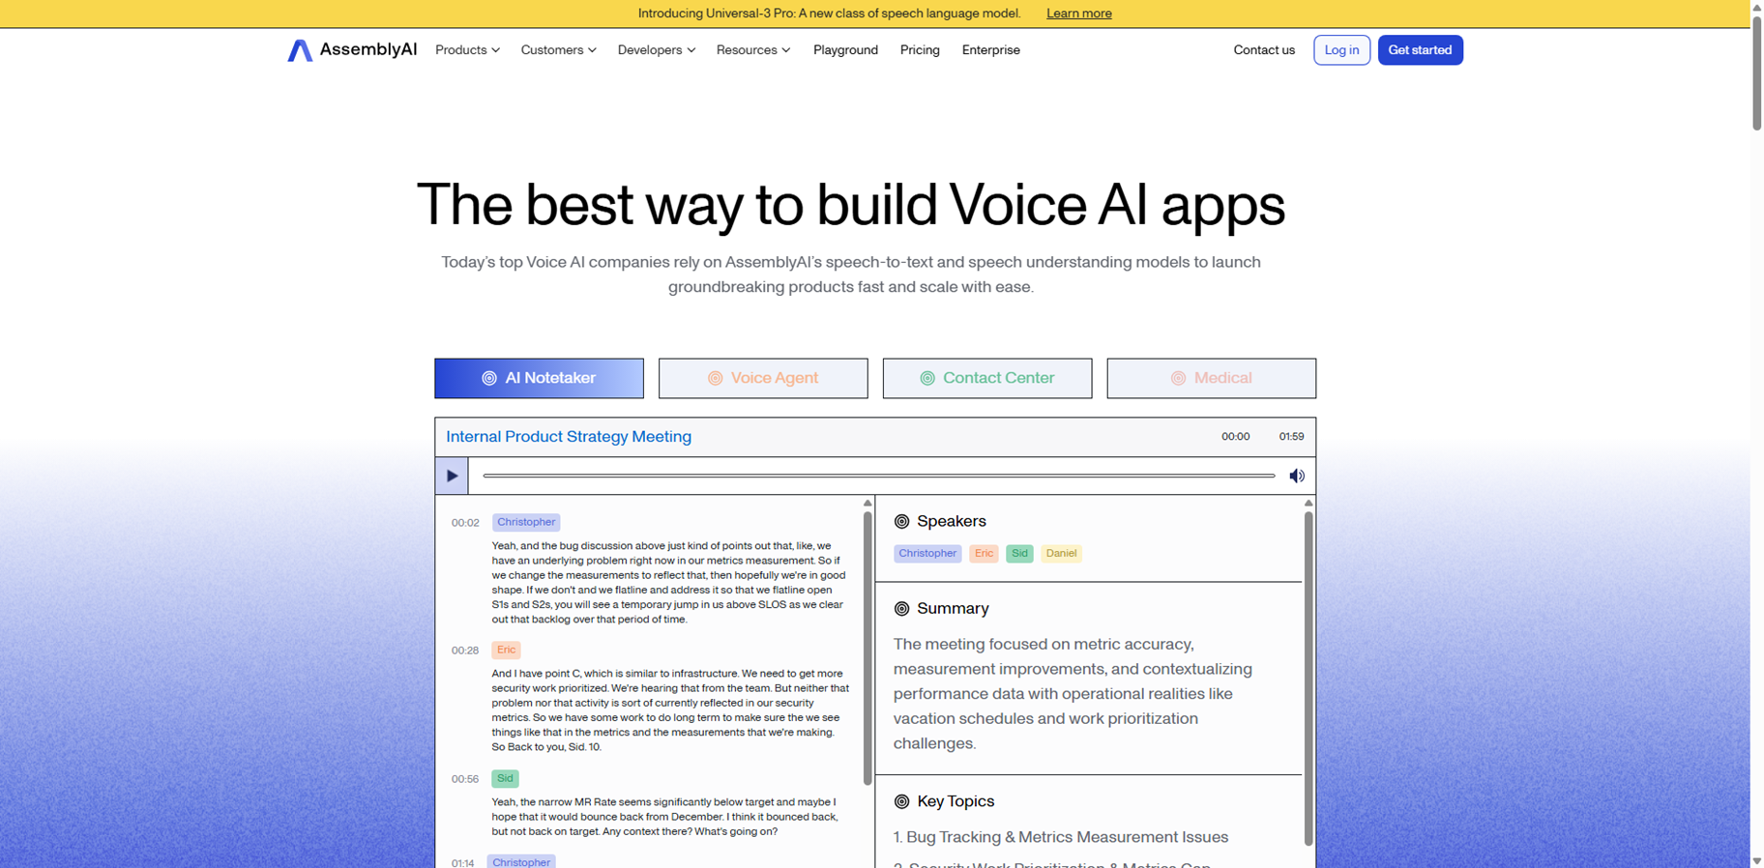Expand the Customers dropdown menu

click(x=558, y=50)
